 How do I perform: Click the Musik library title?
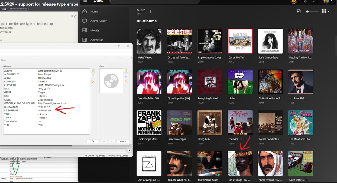coord(141,10)
